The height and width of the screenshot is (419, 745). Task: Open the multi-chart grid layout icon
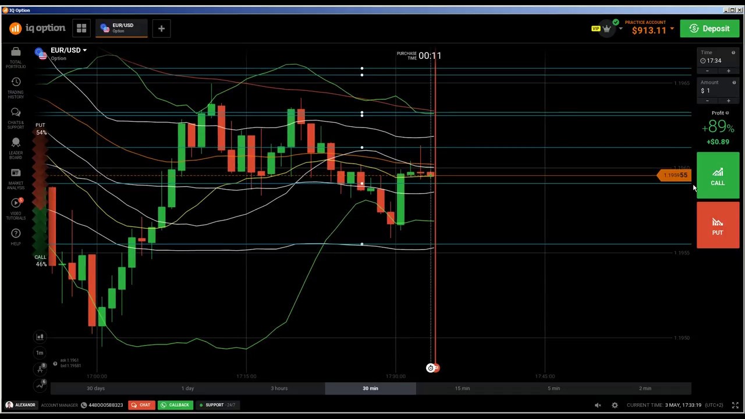pyautogui.click(x=81, y=28)
